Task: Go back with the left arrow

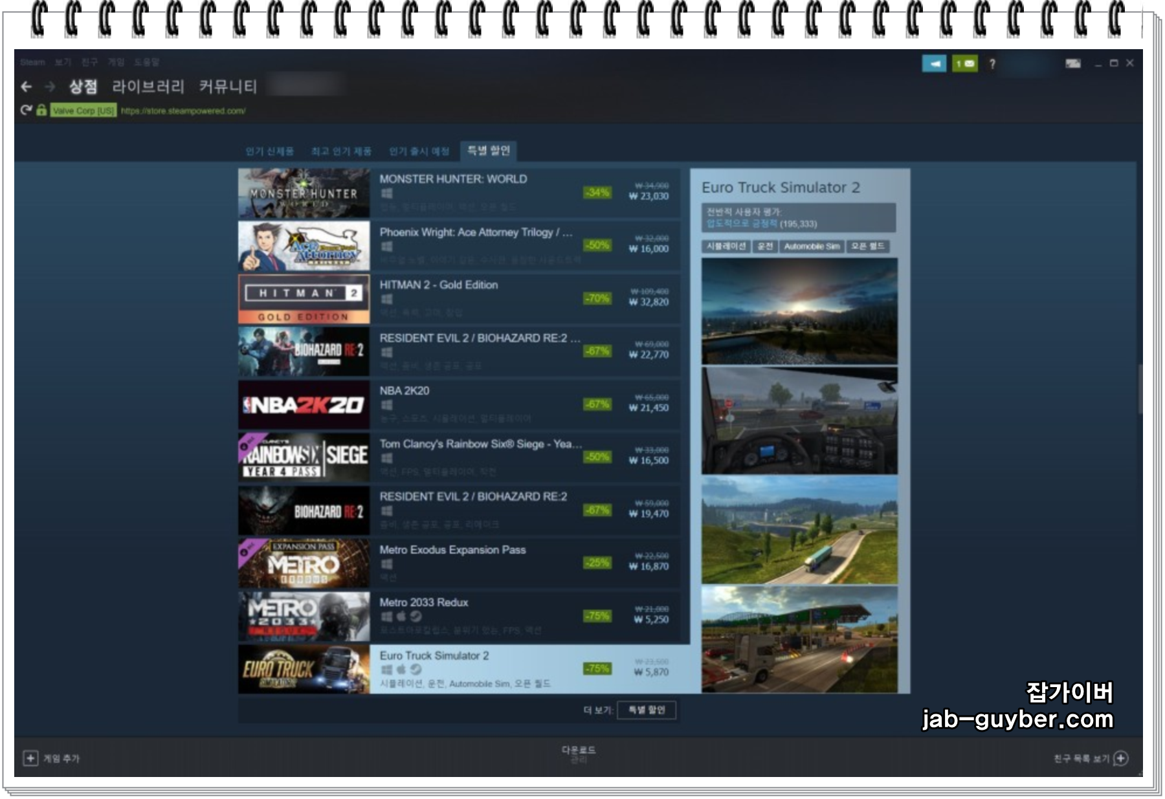Action: coord(26,86)
